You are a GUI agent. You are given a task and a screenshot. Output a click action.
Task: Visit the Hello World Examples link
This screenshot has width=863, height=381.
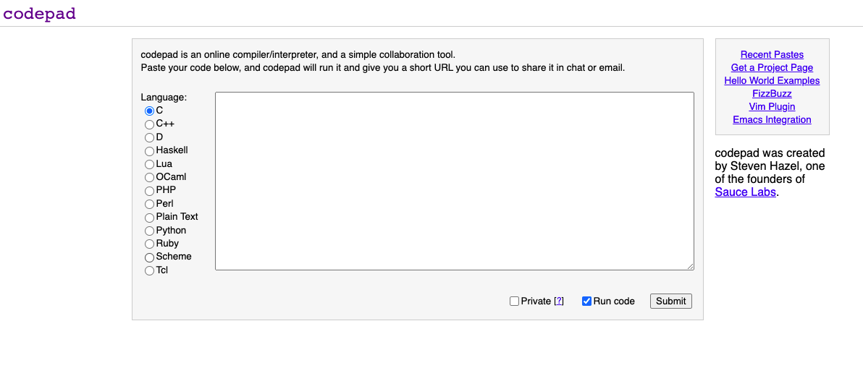point(772,81)
